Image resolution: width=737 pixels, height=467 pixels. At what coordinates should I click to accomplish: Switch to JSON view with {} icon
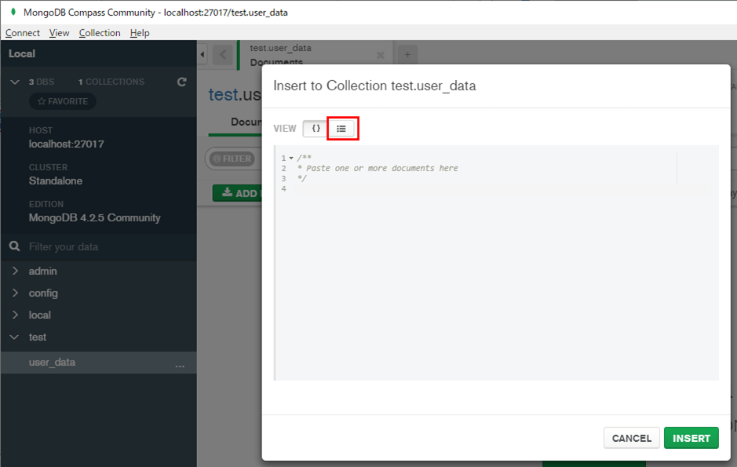pyautogui.click(x=314, y=128)
